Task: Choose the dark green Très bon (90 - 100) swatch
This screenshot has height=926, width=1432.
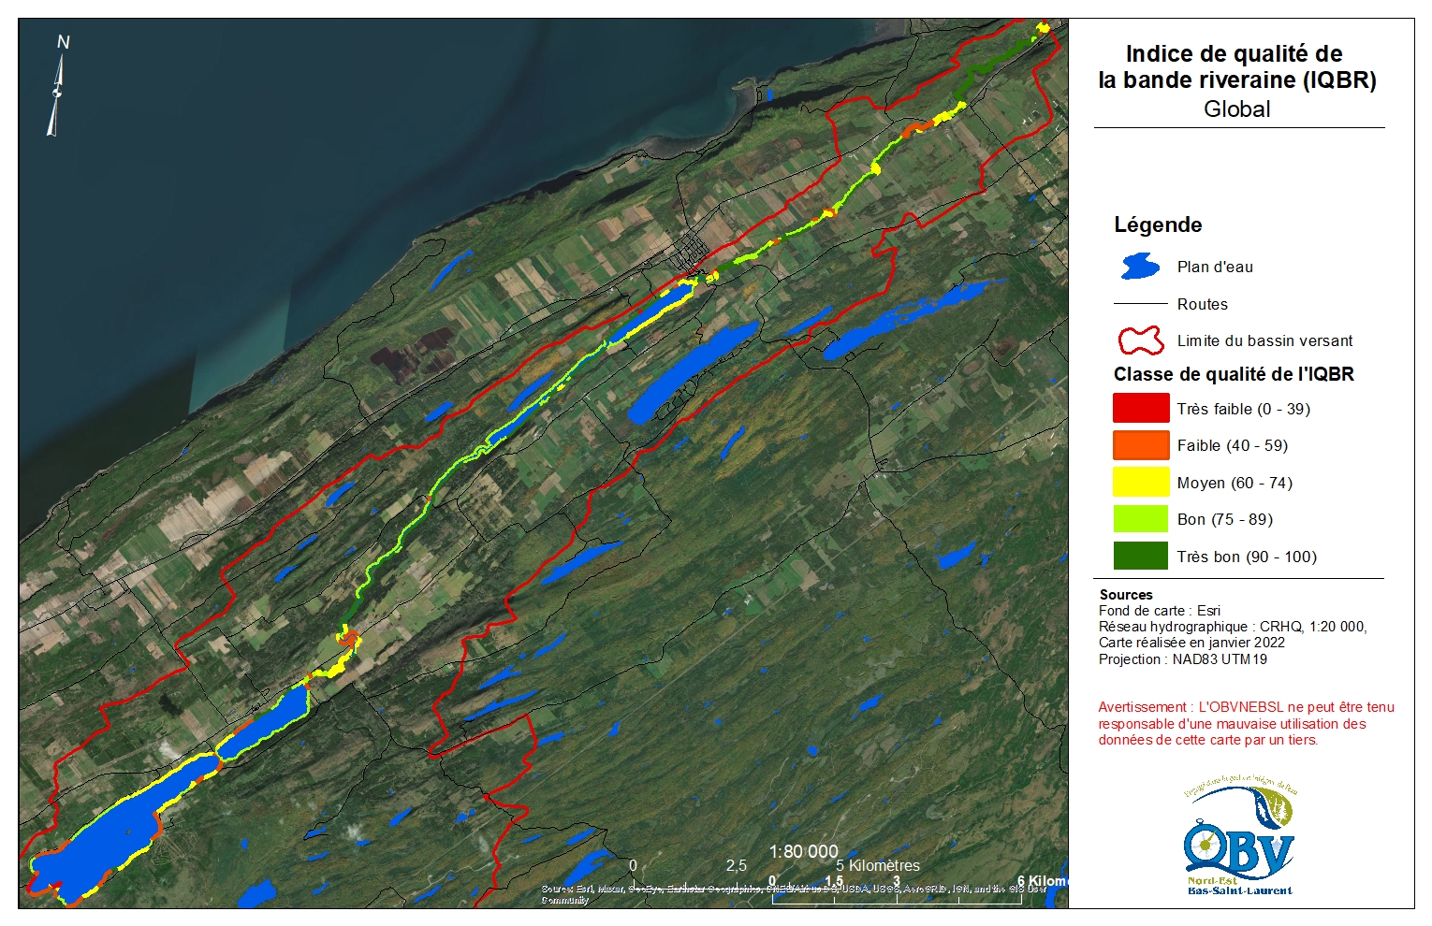Action: 1140,557
